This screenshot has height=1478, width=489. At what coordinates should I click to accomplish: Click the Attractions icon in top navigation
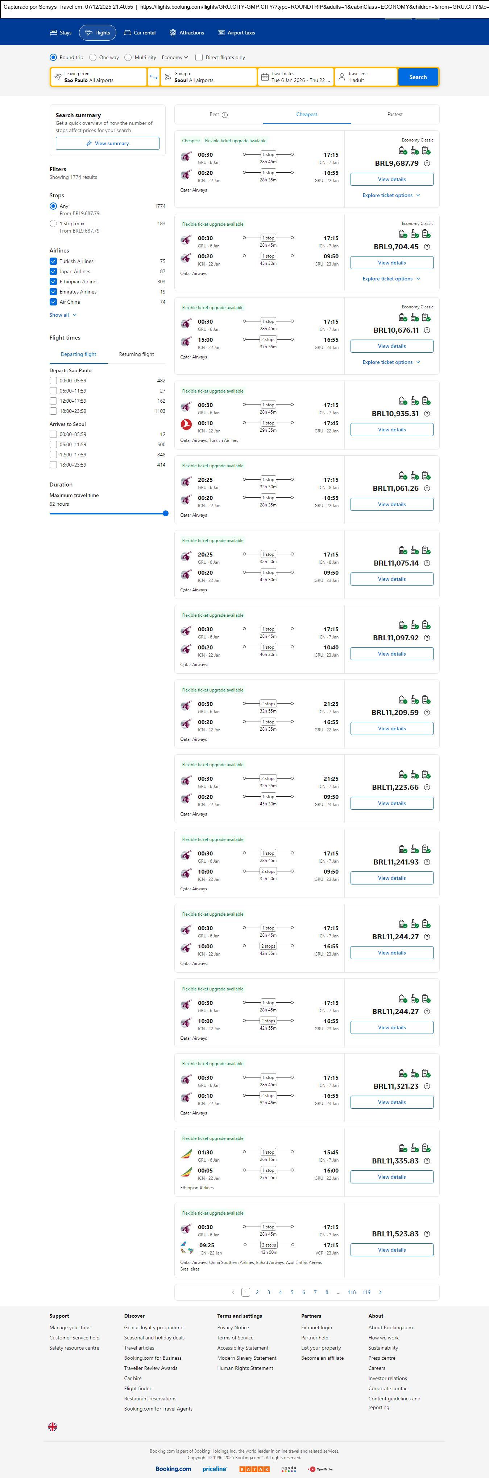pos(173,33)
